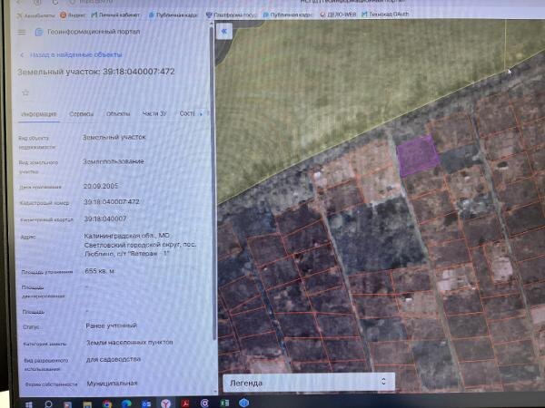Screen dimensions: 545x408
Task: Open the first Публичная кадастровая bookmark
Action: click(x=173, y=15)
